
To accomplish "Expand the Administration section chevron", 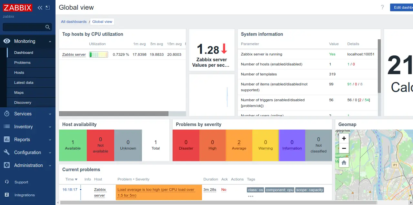I will [x=50, y=166].
